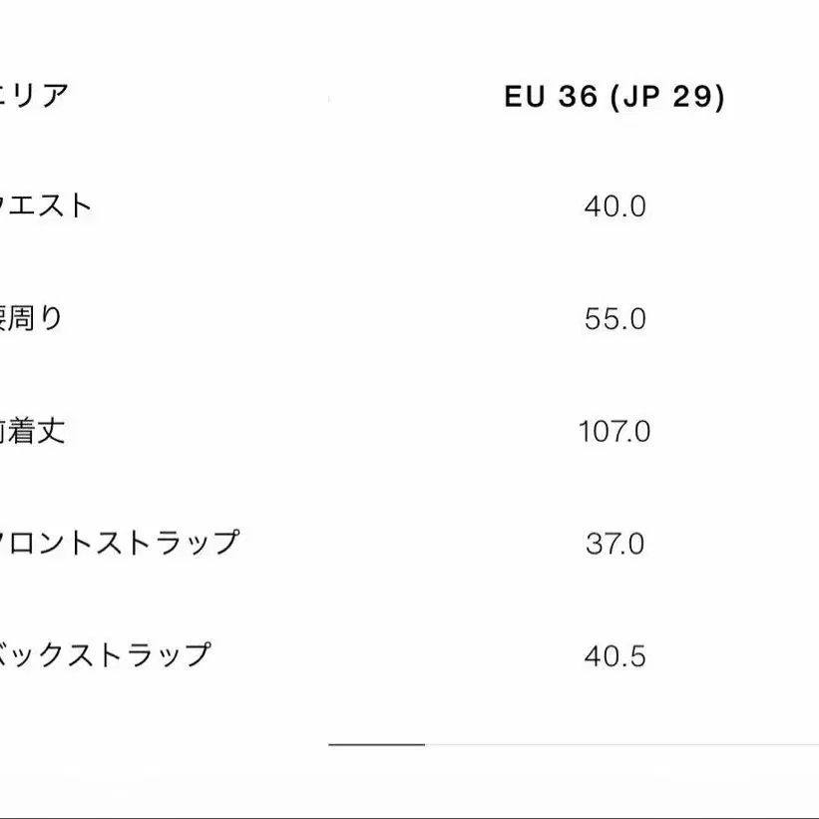Click the number '29' in the size header

point(695,97)
